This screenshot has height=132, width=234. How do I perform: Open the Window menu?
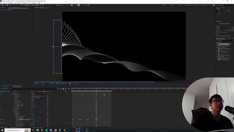click(x=34, y=3)
